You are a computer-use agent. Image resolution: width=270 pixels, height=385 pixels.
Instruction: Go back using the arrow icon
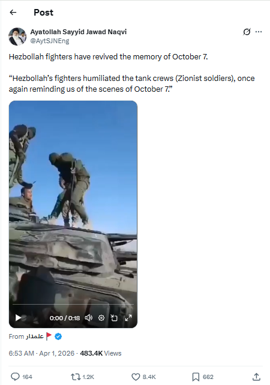point(13,12)
